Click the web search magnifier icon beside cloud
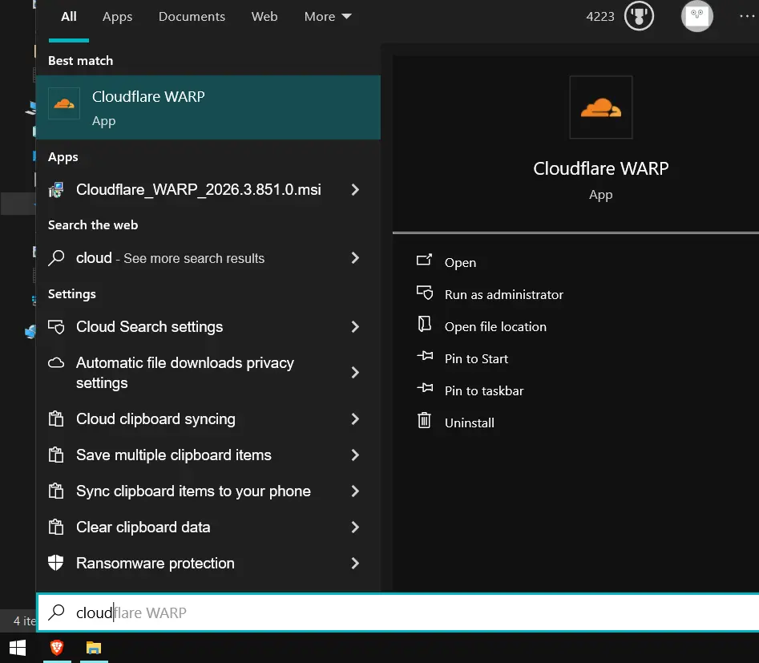The image size is (759, 663). (x=56, y=258)
